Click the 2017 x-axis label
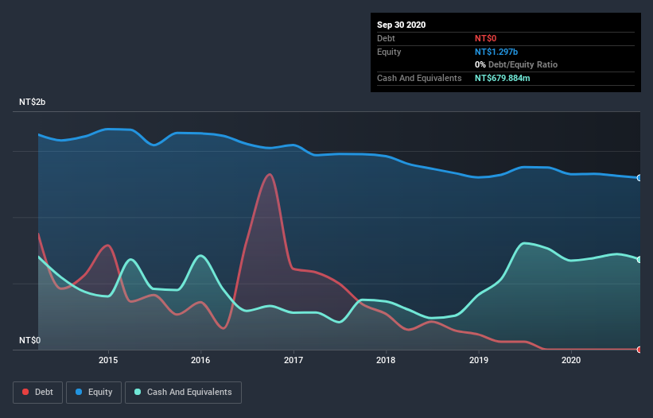 pos(293,360)
